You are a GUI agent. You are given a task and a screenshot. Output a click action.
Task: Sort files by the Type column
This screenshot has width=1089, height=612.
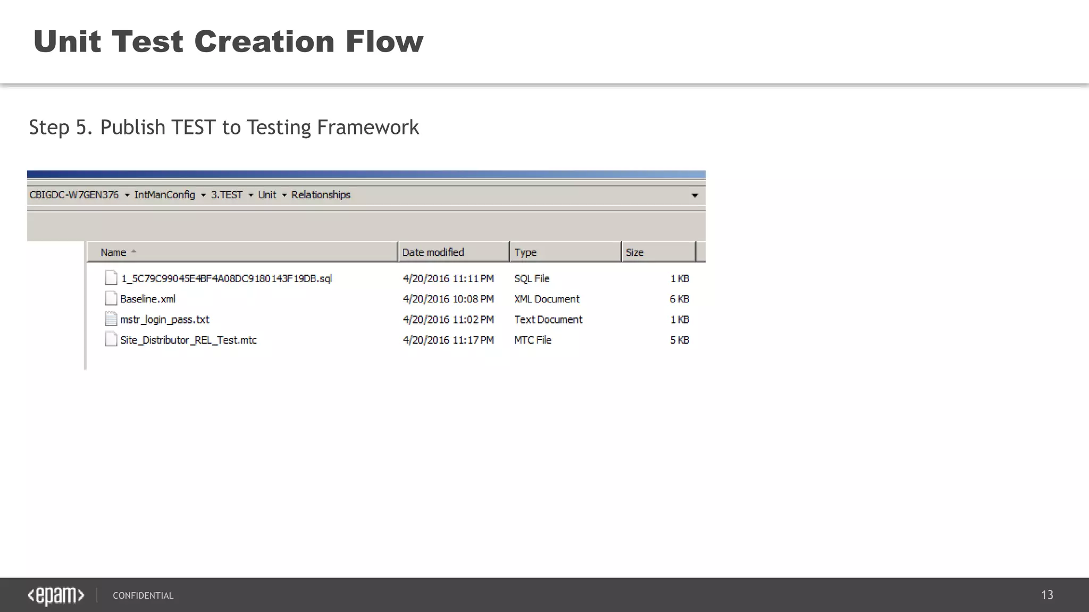pos(565,252)
